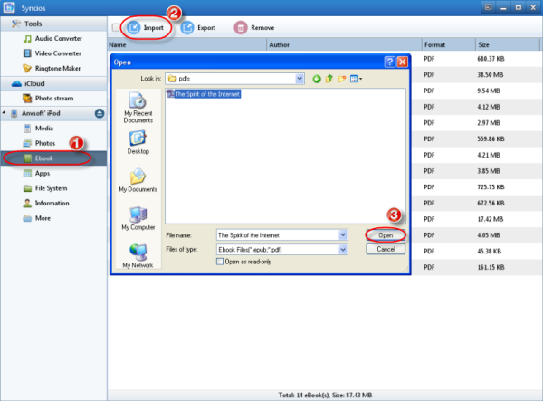The width and height of the screenshot is (543, 401).
Task: Select the Tools section header
Action: [53, 24]
